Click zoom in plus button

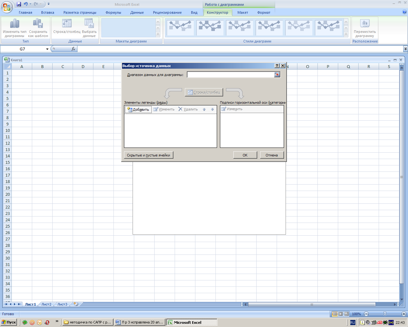point(404,314)
